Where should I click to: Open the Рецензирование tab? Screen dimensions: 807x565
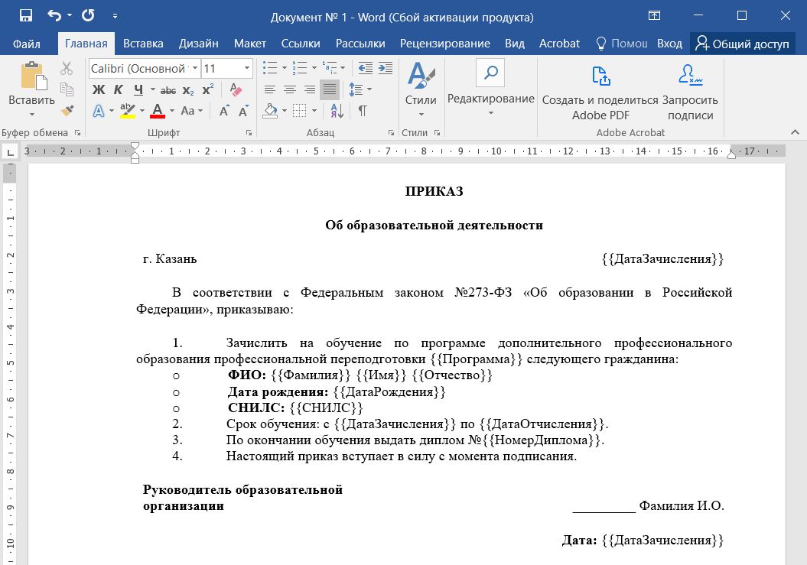coord(444,44)
